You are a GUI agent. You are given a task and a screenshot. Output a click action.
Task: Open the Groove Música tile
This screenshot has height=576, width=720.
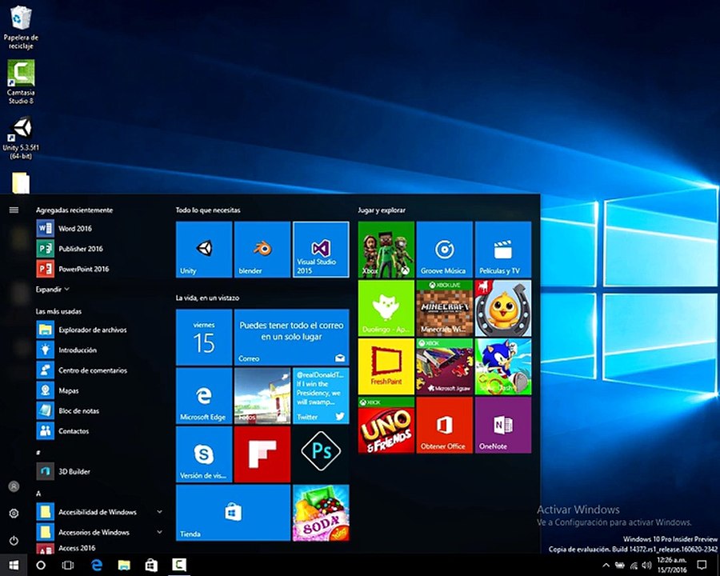point(445,250)
